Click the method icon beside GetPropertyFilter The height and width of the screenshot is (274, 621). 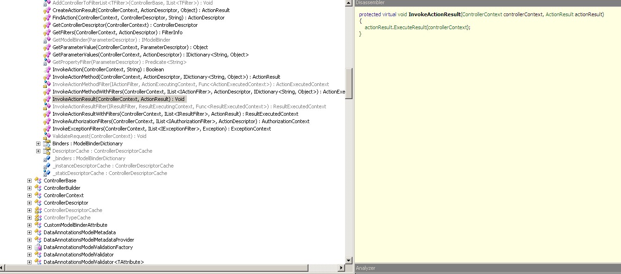(46, 62)
